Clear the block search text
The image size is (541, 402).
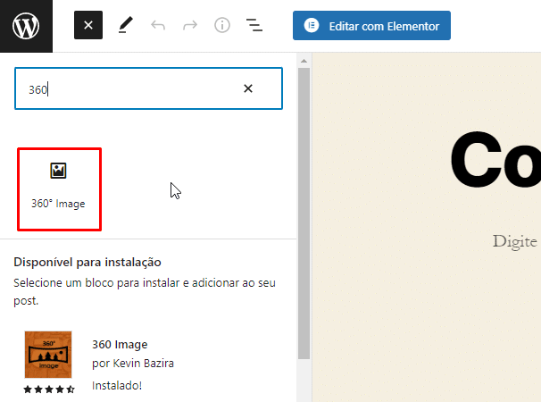coord(248,88)
